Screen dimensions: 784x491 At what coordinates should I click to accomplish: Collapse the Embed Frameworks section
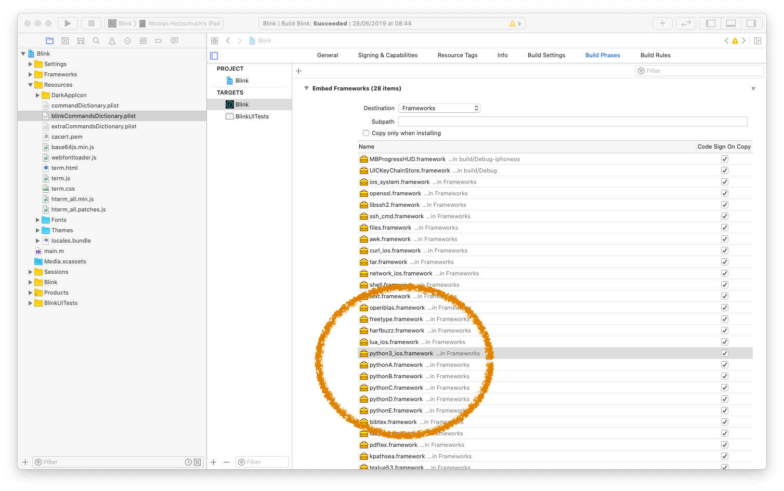coord(306,88)
